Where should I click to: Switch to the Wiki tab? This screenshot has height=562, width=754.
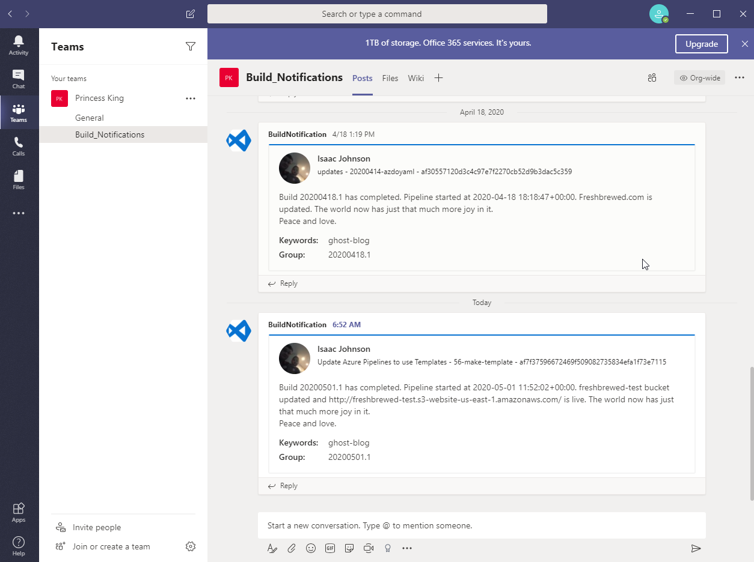coord(415,78)
